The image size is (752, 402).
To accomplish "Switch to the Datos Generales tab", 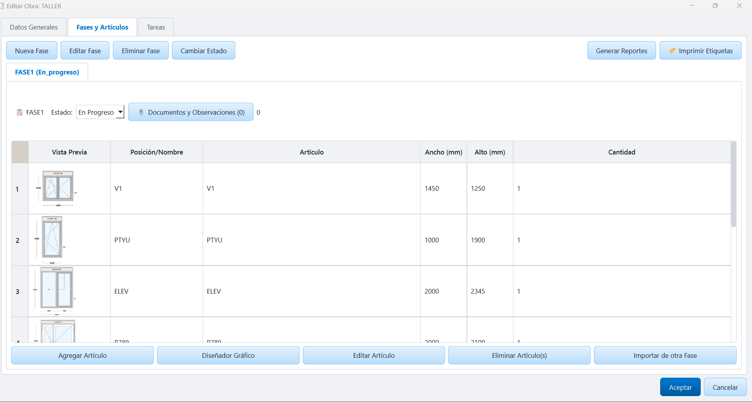I will (34, 27).
